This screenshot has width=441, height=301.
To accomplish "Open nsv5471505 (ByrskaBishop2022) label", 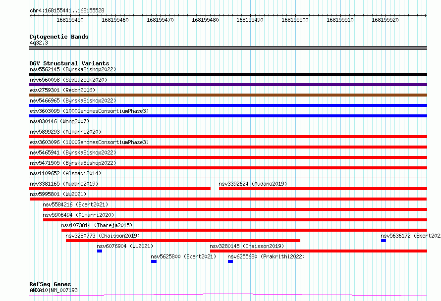I will pos(73,163).
